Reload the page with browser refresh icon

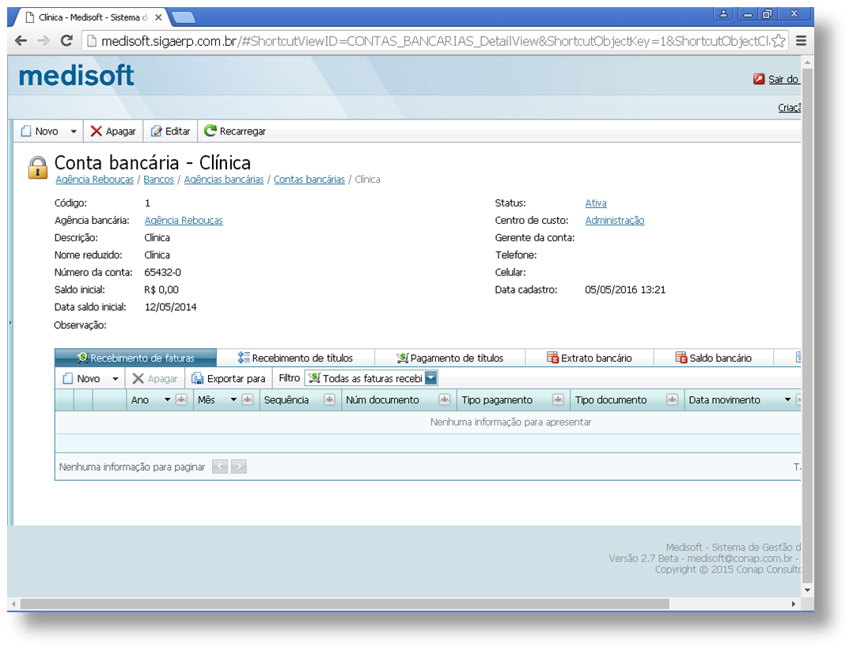[x=66, y=41]
